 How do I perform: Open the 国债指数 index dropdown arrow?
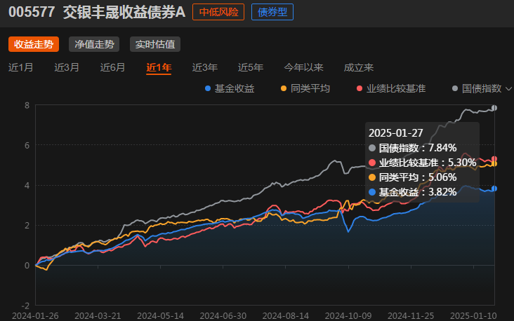508,89
